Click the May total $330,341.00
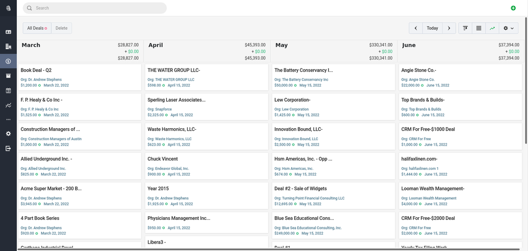 tap(381, 45)
